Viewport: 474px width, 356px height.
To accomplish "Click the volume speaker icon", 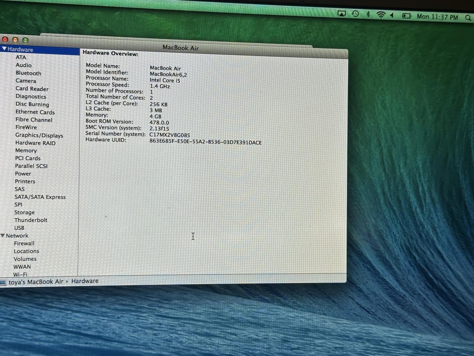I will tap(392, 15).
